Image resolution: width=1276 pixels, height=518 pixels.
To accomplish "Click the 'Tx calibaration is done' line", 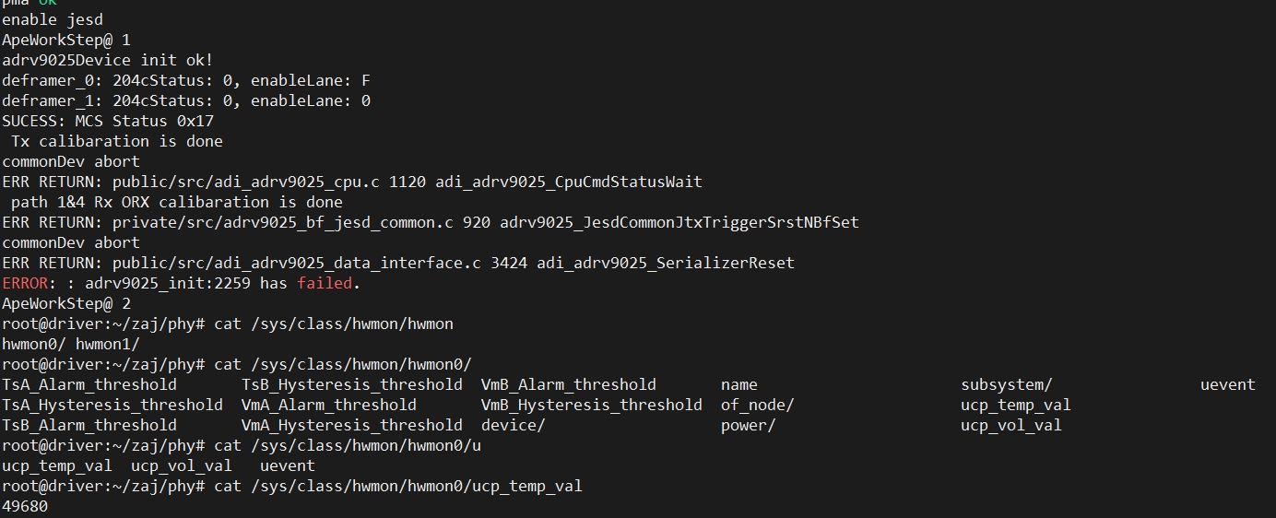I will click(117, 141).
